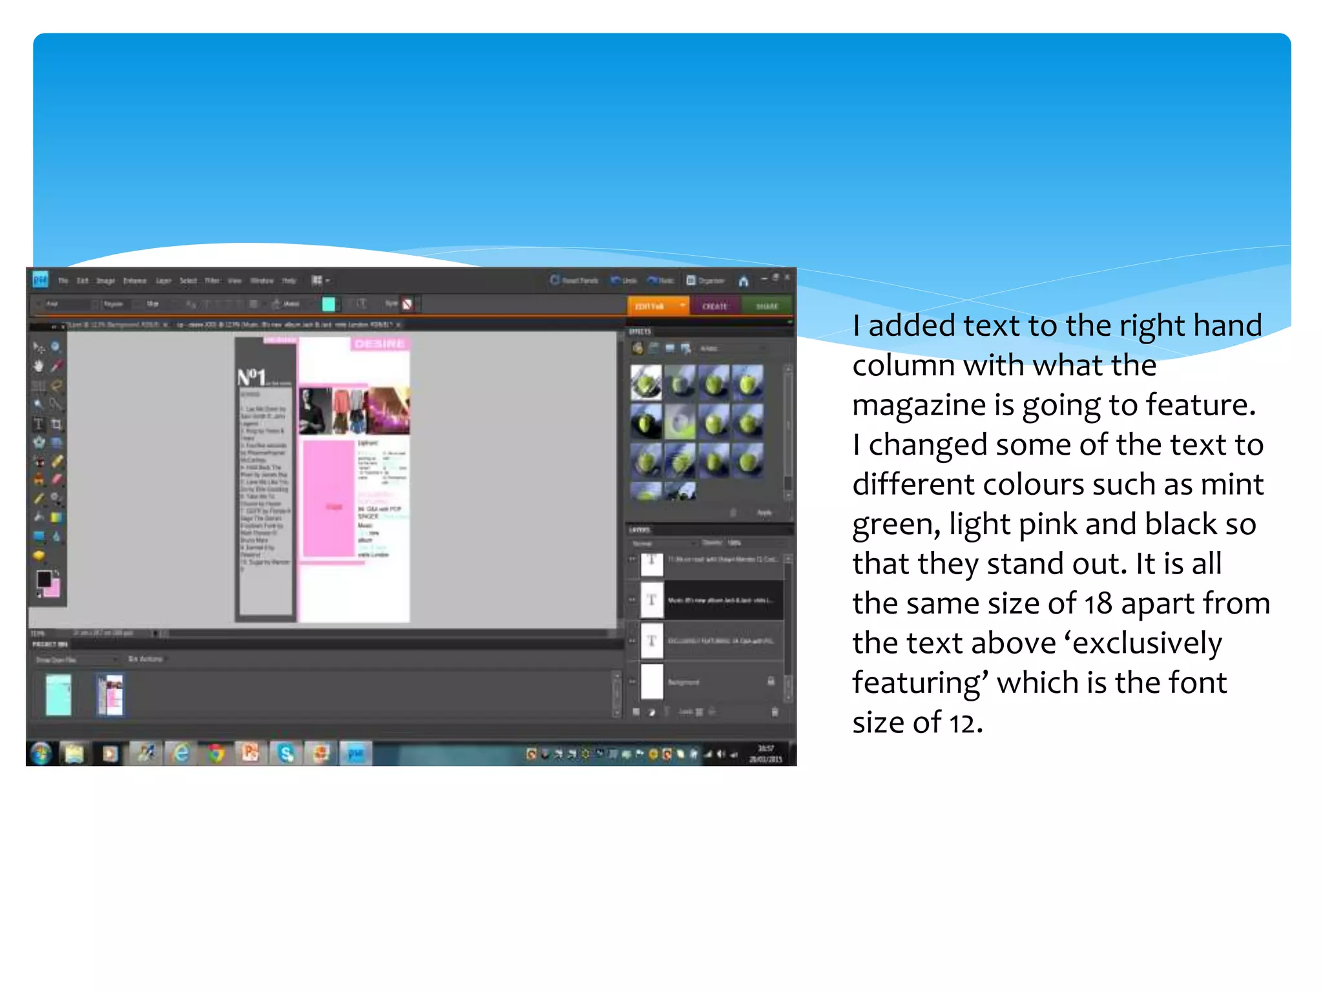Click the Home icon in top bar
1323x992 pixels.
743,281
